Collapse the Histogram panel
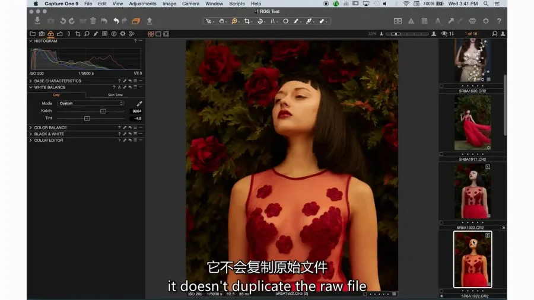The width and height of the screenshot is (534, 300). [31, 41]
